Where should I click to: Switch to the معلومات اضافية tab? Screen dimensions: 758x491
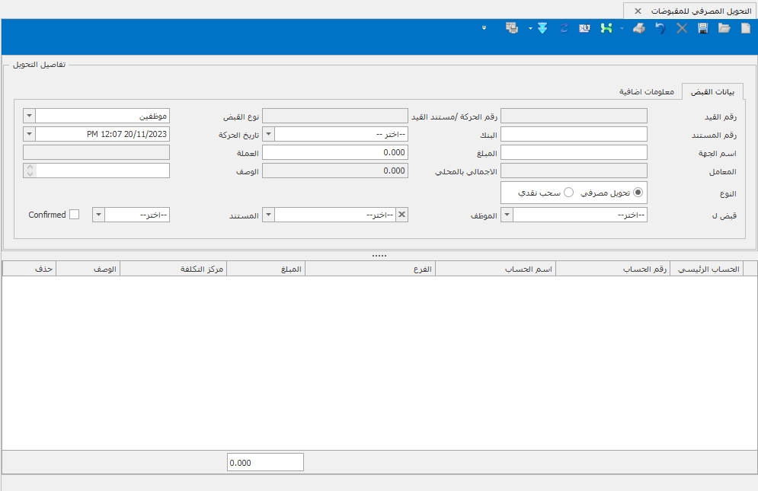coord(645,91)
